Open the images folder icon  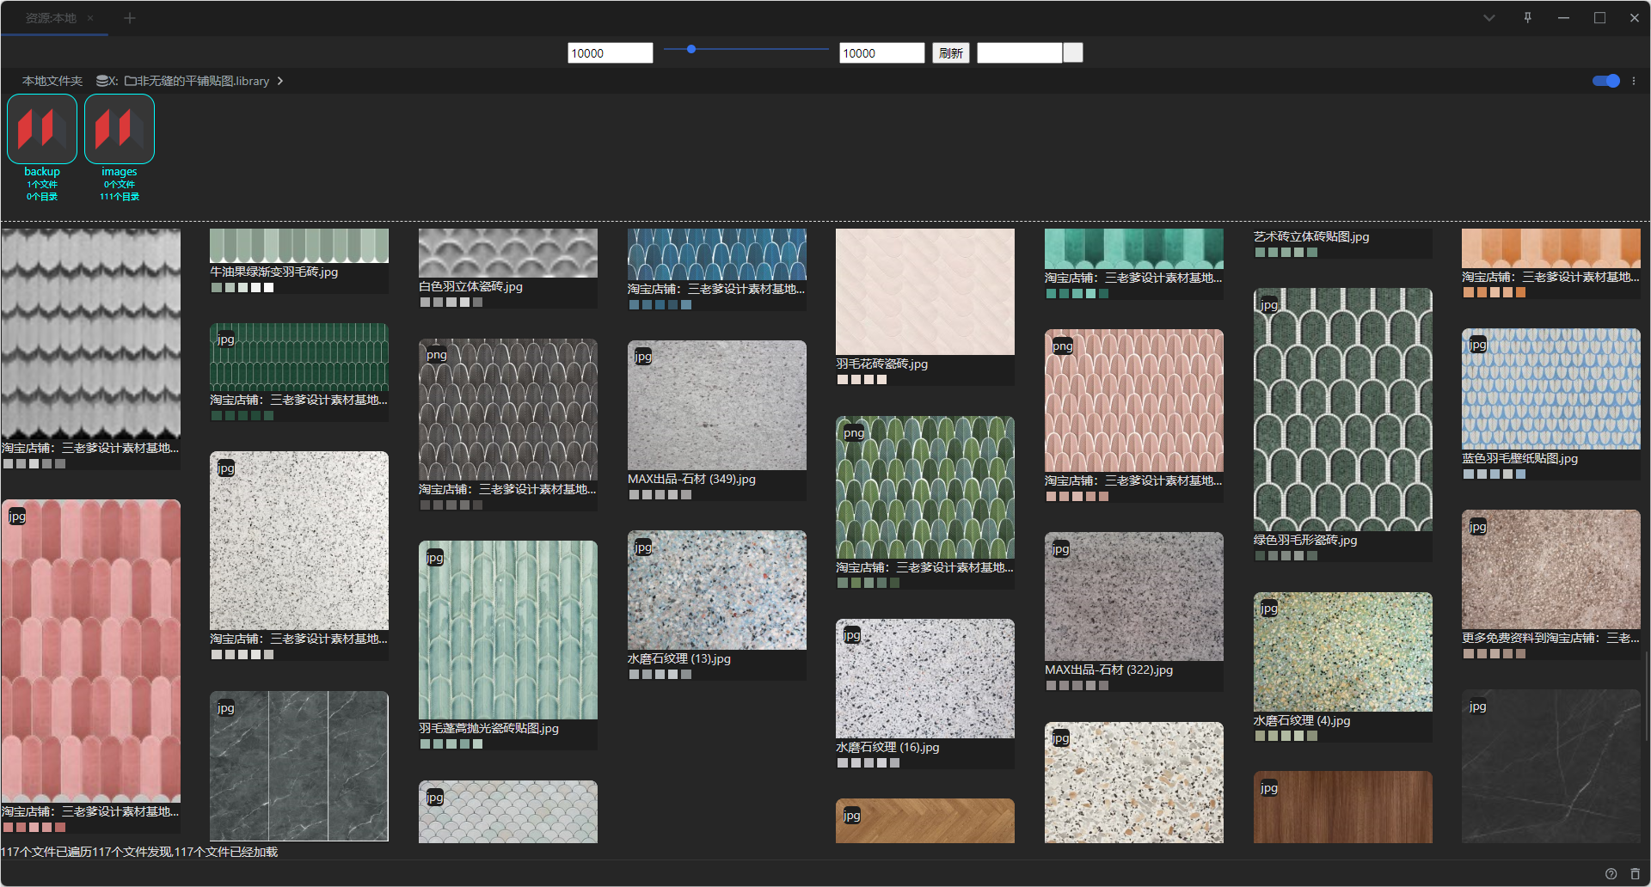click(x=120, y=129)
